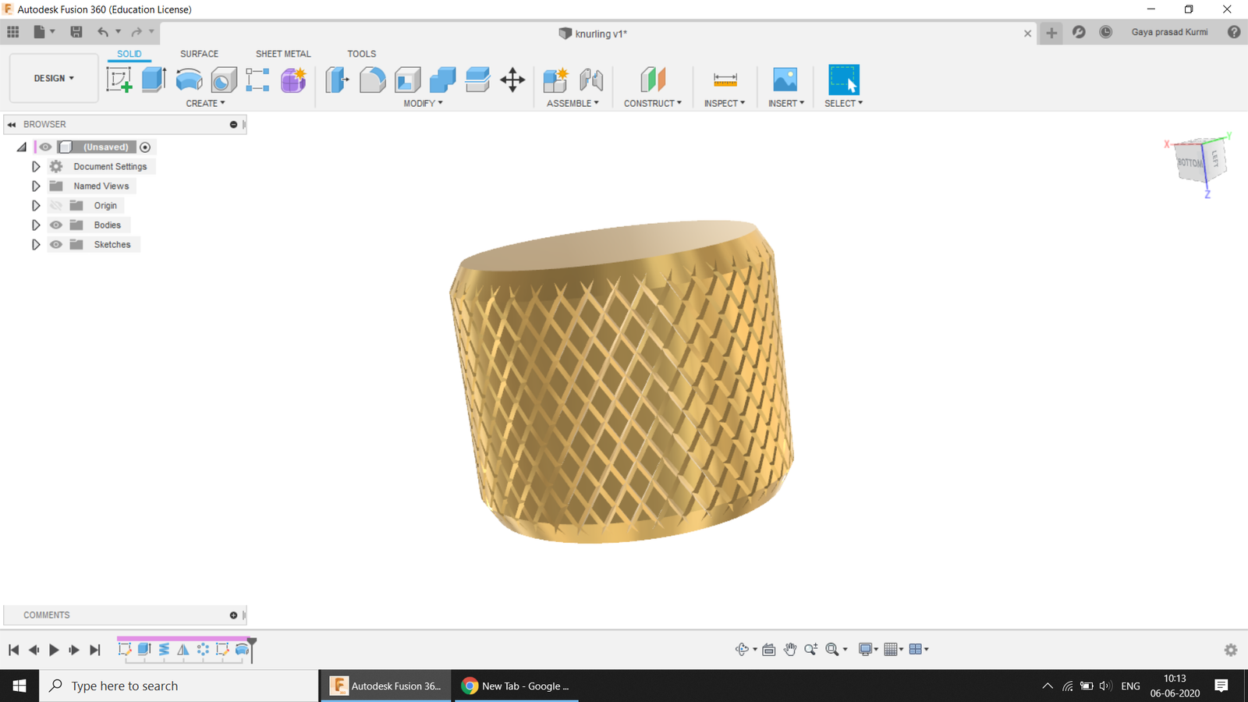1248x702 pixels.
Task: Select the Measure tool icon
Action: [x=725, y=80]
